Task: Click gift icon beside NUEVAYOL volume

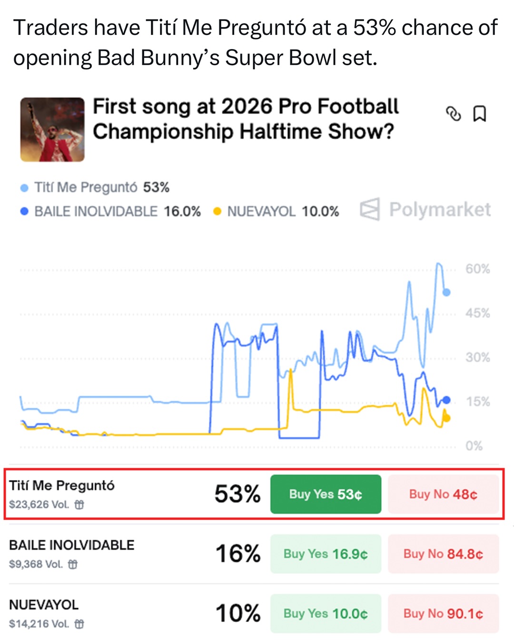Action: 79,624
